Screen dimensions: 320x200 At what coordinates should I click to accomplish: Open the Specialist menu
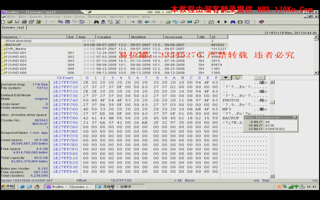click(x=97, y=17)
